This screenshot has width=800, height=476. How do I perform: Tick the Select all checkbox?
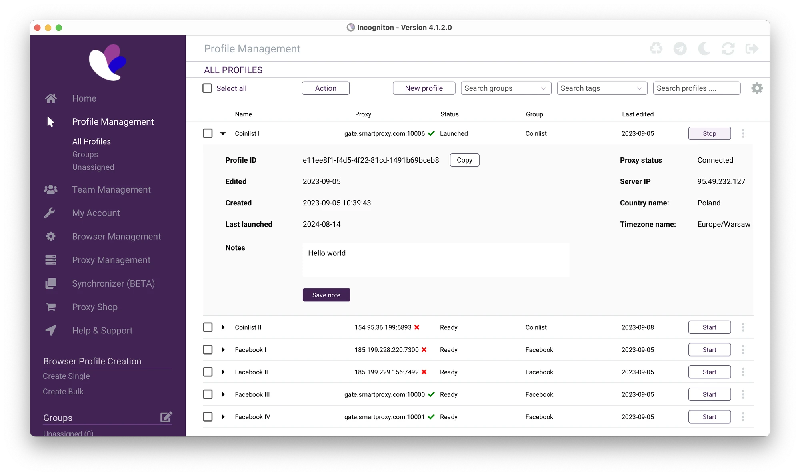207,88
